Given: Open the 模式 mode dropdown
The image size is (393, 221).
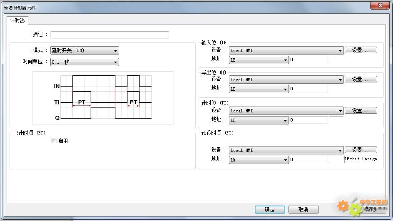Looking at the screenshot, I should coord(85,51).
